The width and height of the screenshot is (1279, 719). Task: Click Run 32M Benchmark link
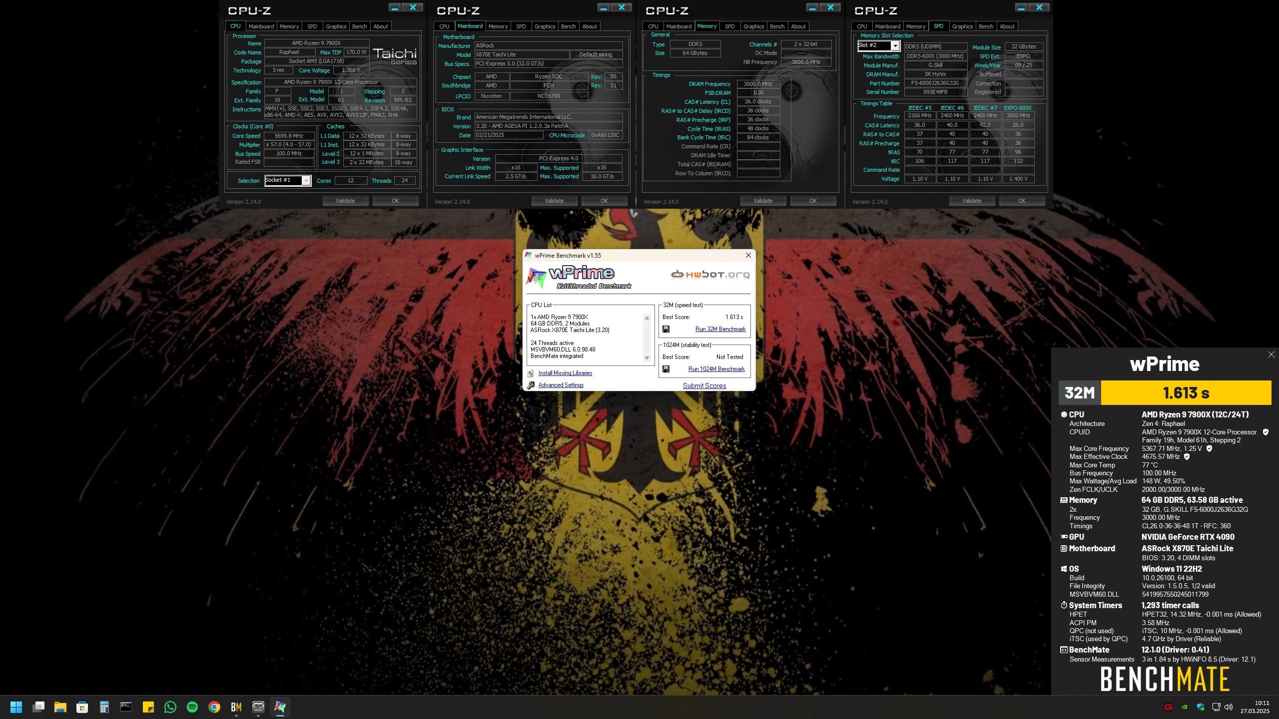point(720,329)
